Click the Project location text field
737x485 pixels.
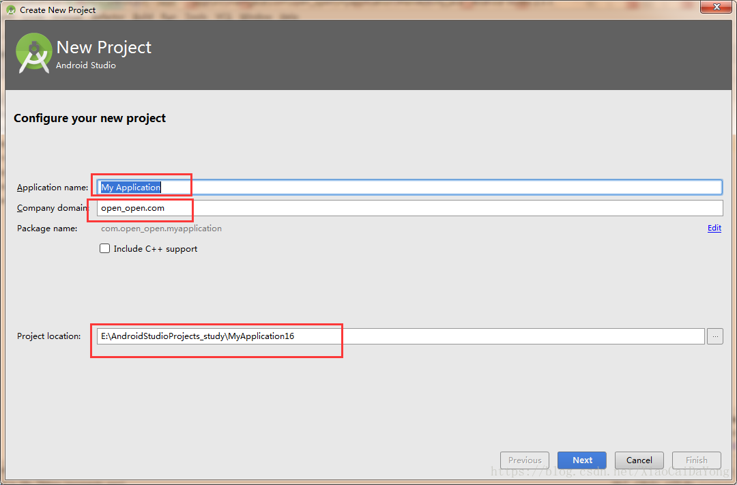401,336
